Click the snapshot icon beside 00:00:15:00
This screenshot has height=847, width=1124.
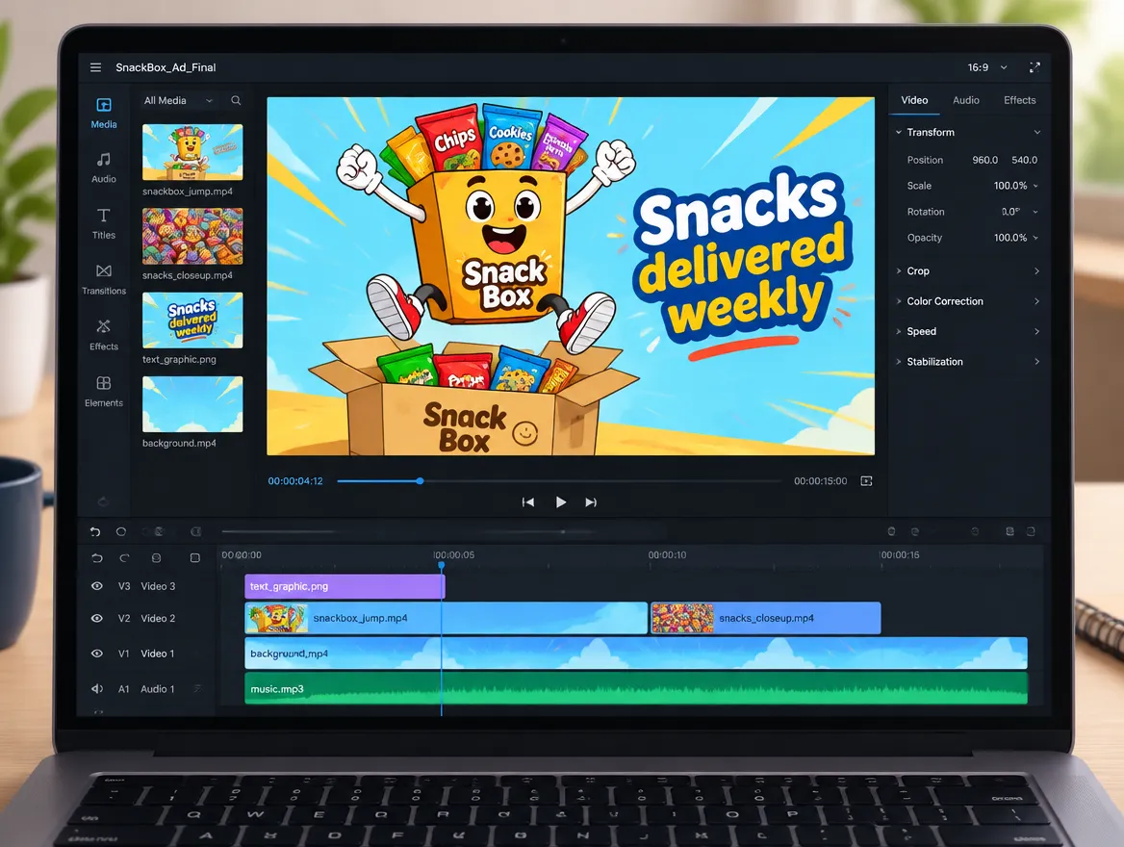point(866,481)
